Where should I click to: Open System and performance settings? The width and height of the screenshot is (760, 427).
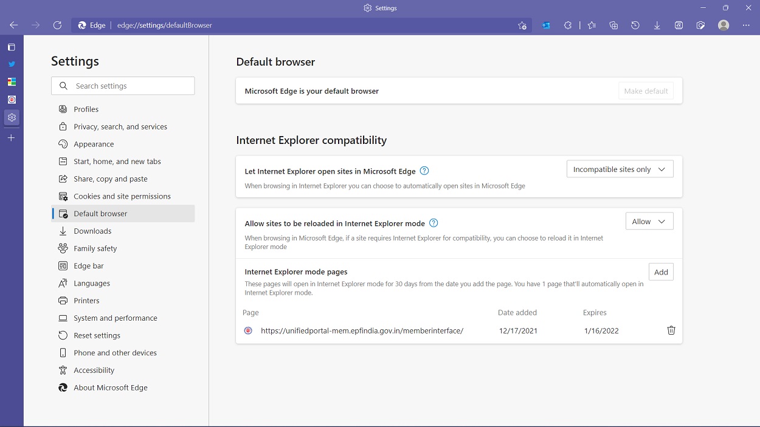pyautogui.click(x=123, y=318)
